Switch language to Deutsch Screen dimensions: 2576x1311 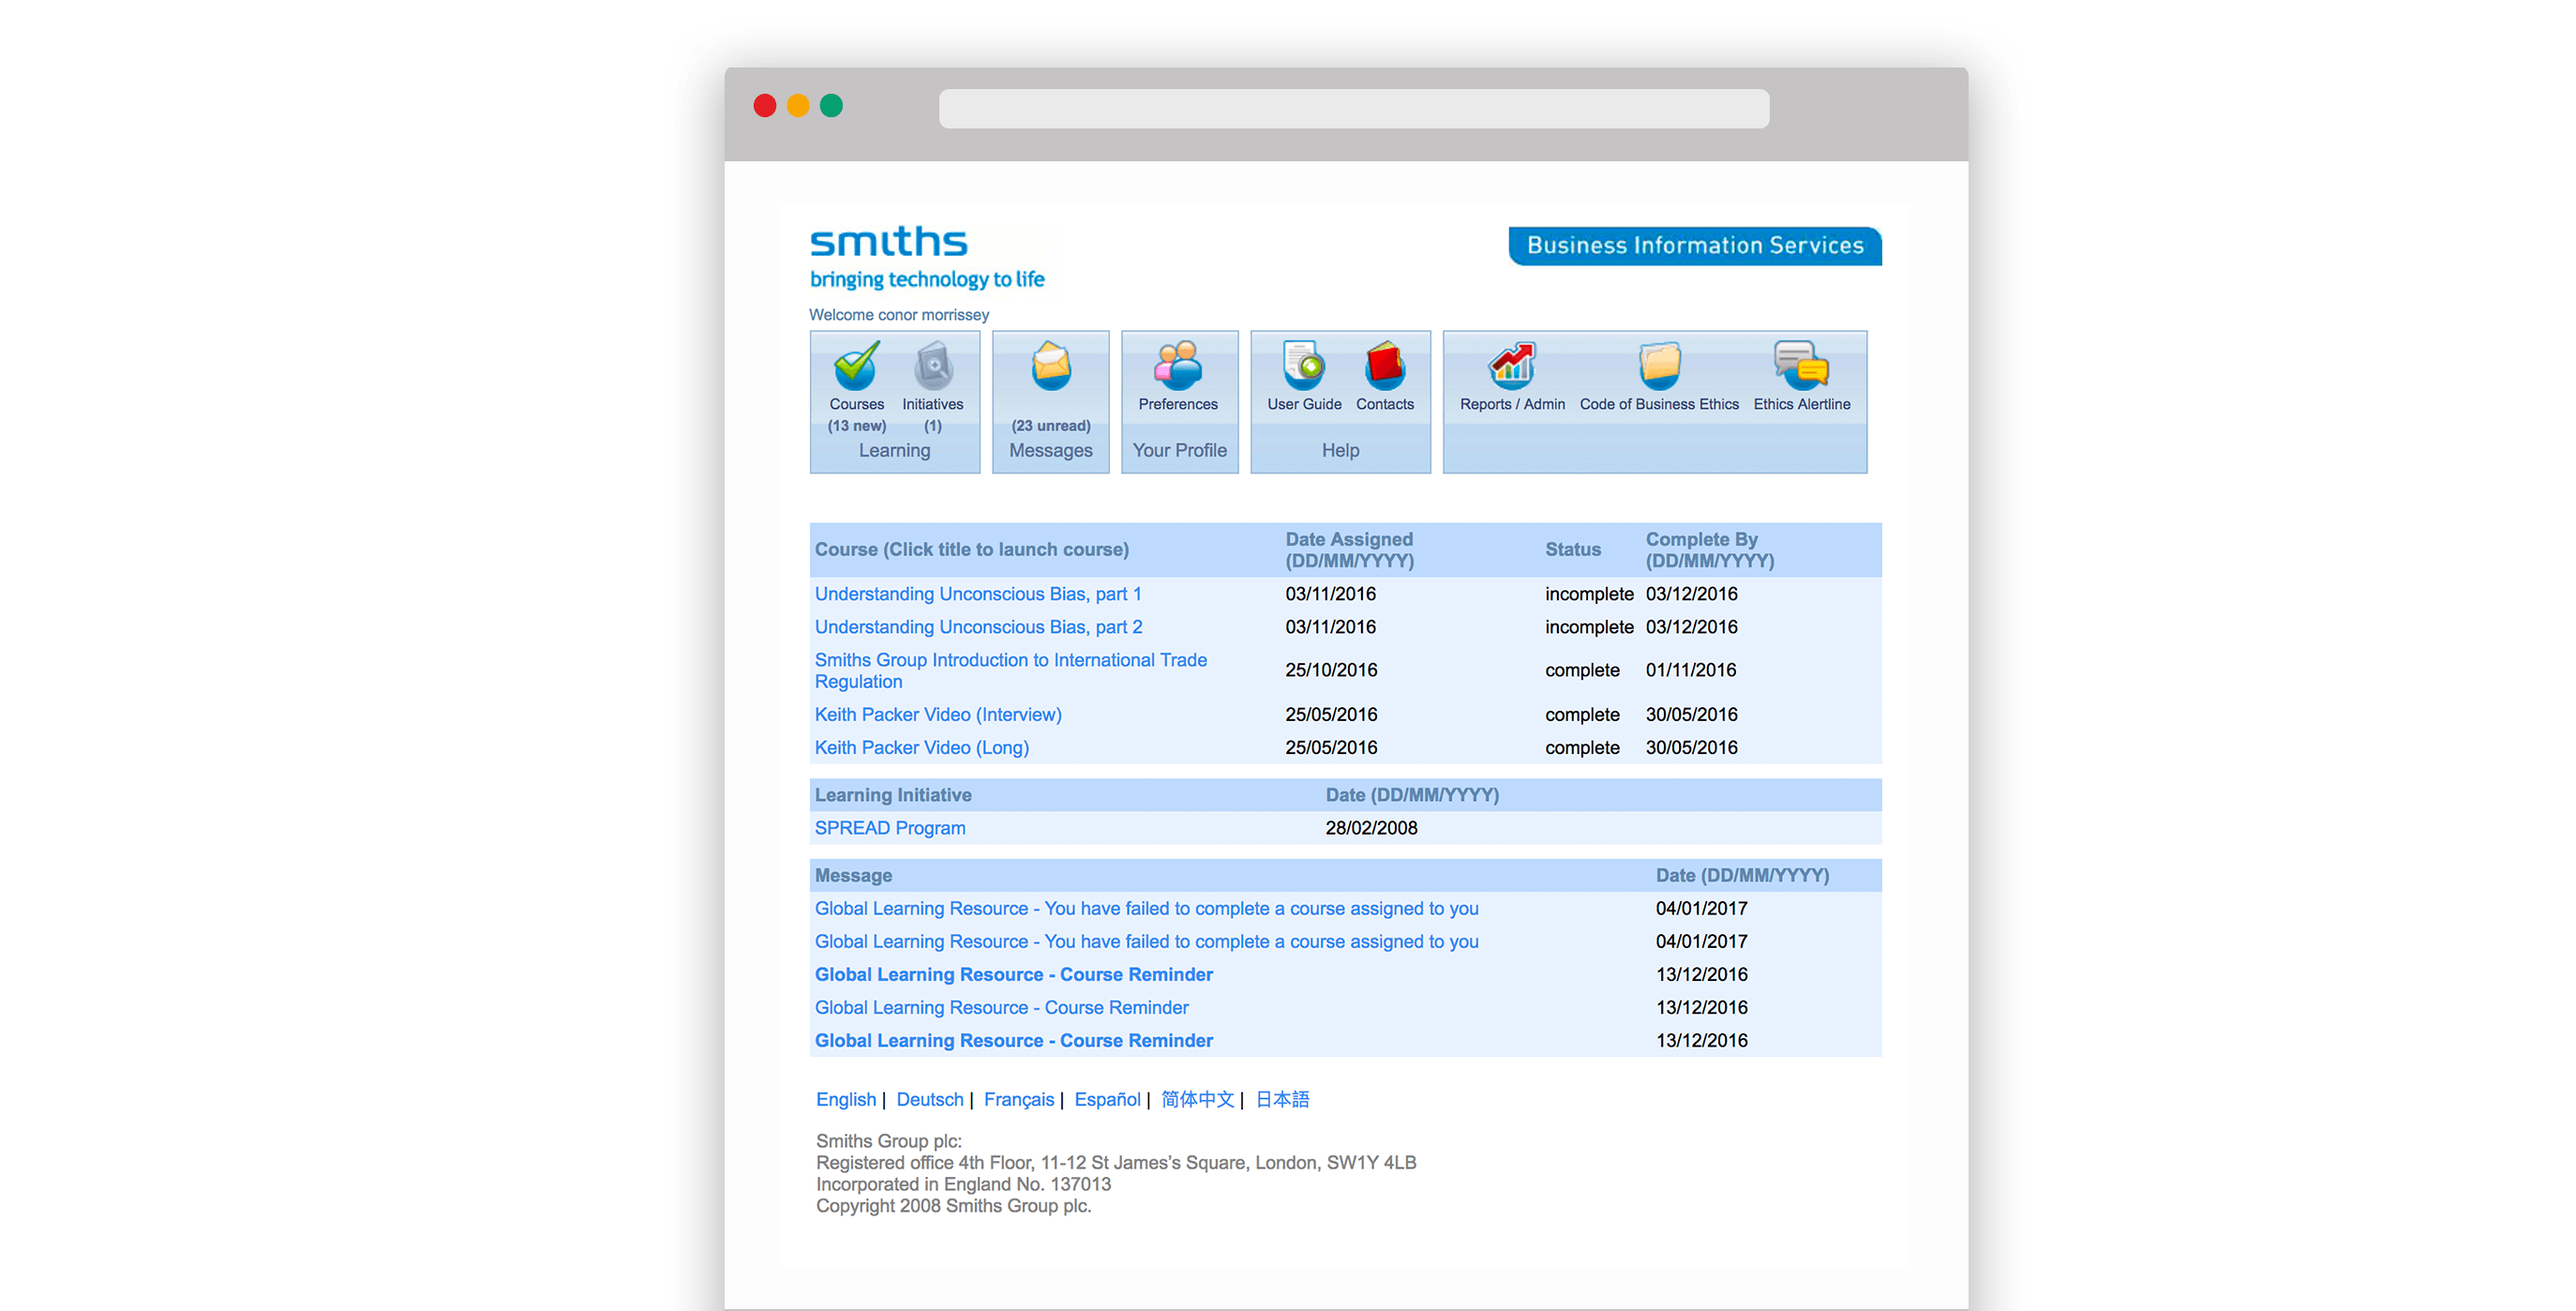pyautogui.click(x=929, y=1099)
